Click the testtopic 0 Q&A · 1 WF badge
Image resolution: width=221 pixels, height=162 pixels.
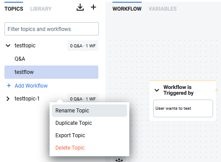83,46
